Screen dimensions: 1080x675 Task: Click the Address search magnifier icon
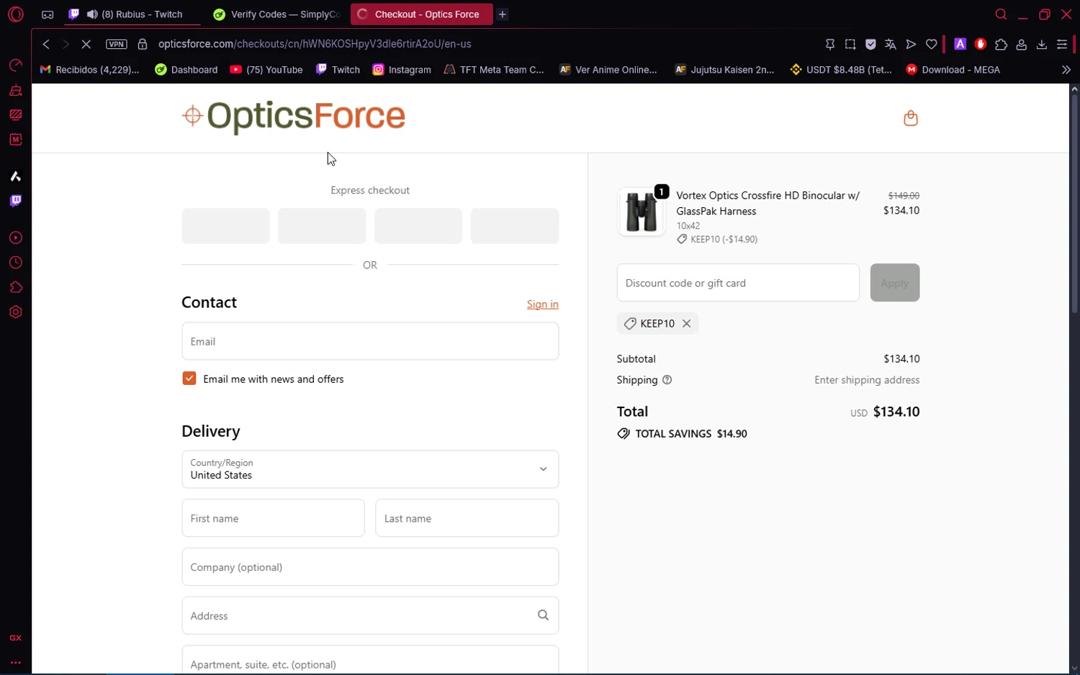click(x=543, y=615)
